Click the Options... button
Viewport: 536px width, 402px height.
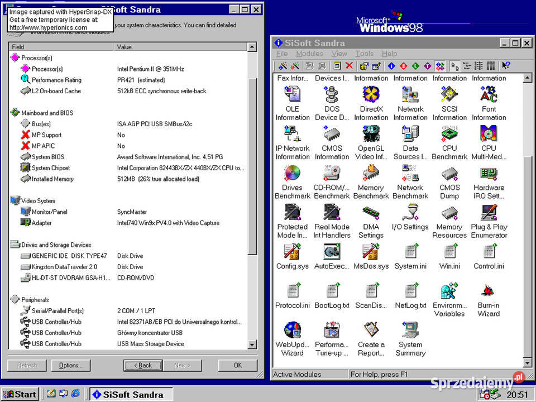click(71, 365)
